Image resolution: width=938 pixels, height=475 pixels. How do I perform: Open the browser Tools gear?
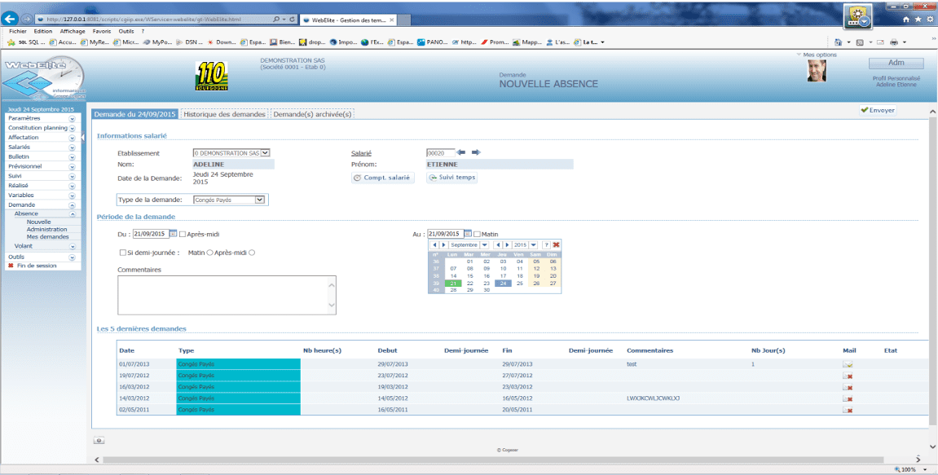(930, 19)
